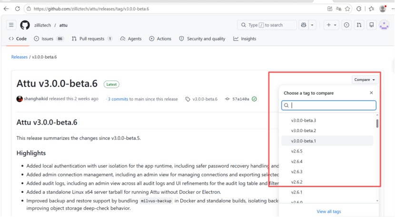Viewport: 395px width, 217px height.
Task: Click the green check status icon
Action: [x=255, y=99]
